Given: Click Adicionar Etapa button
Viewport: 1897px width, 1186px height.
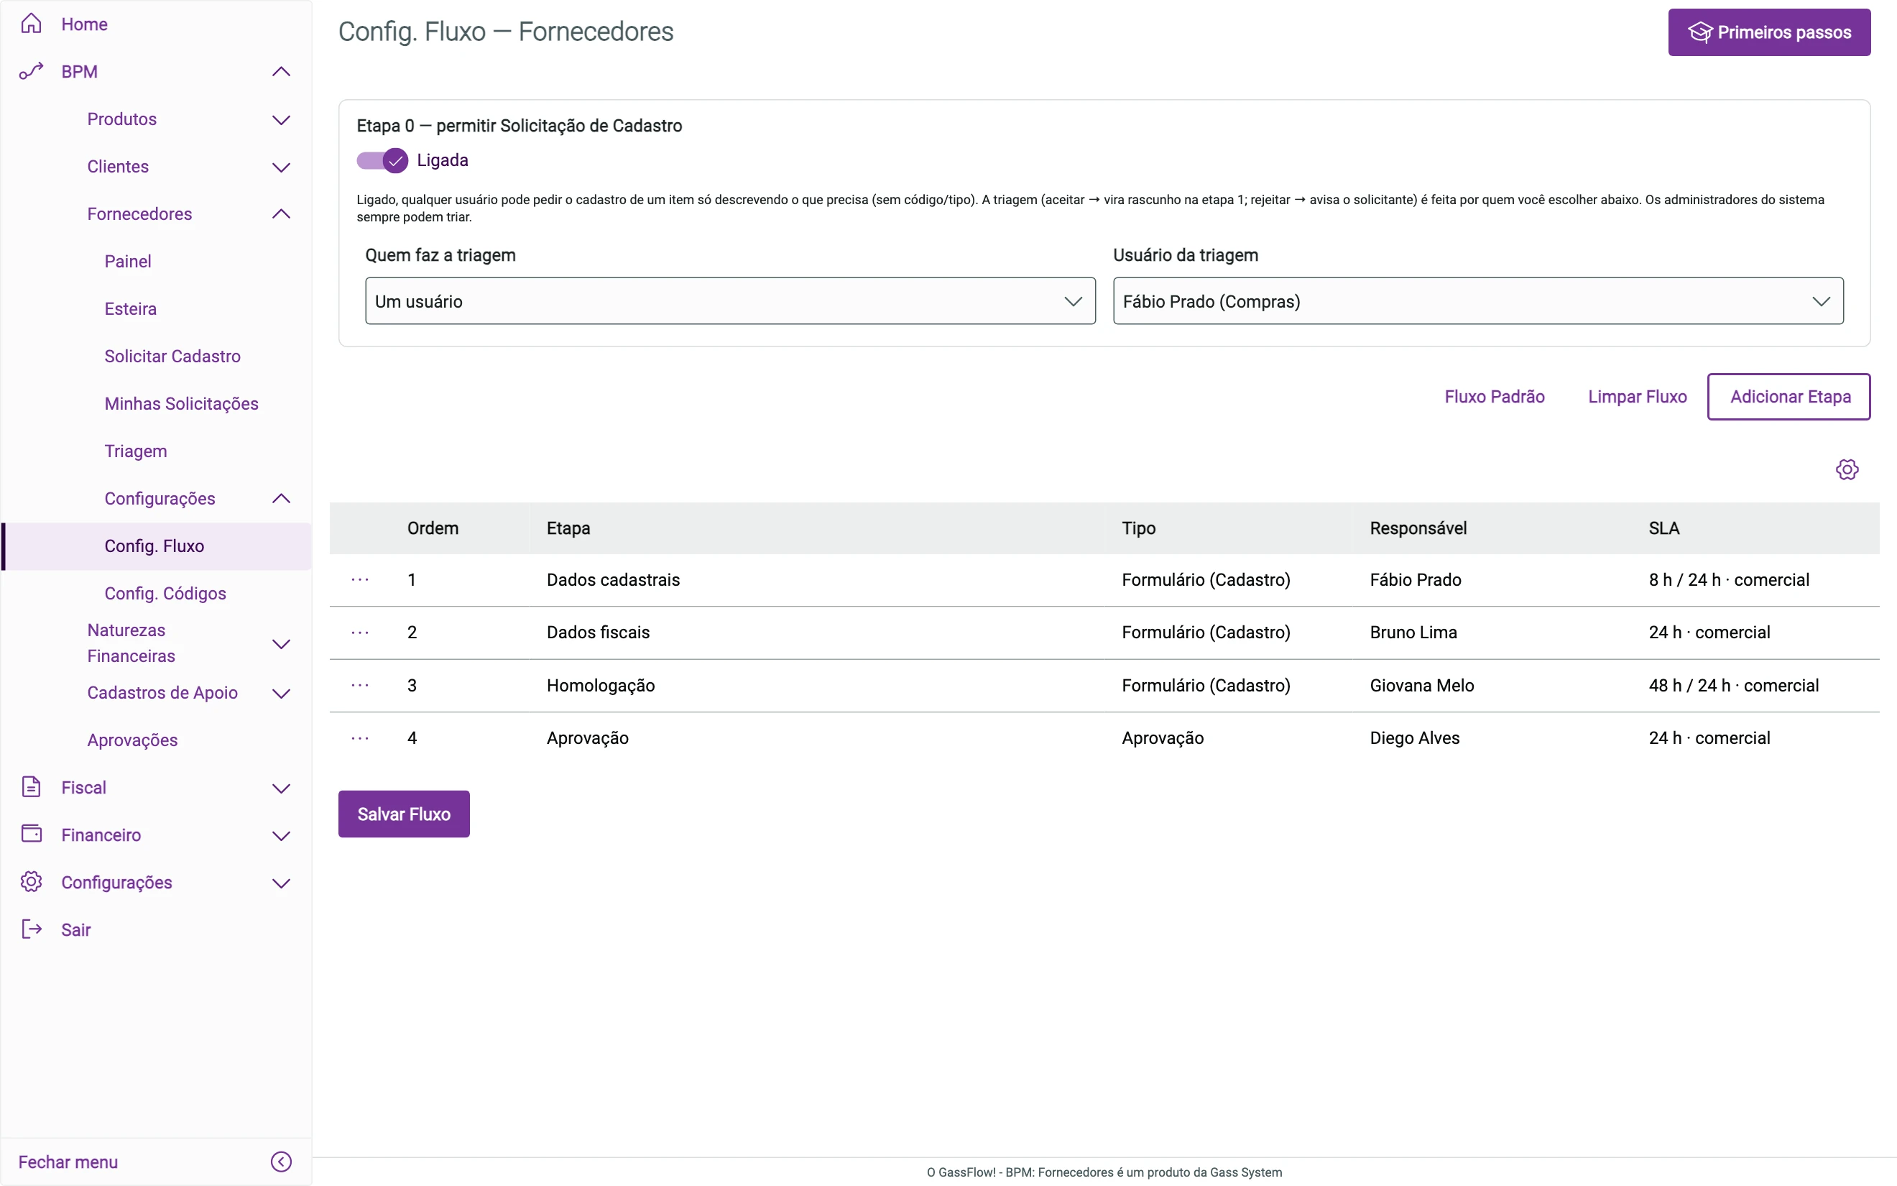Looking at the screenshot, I should point(1788,397).
